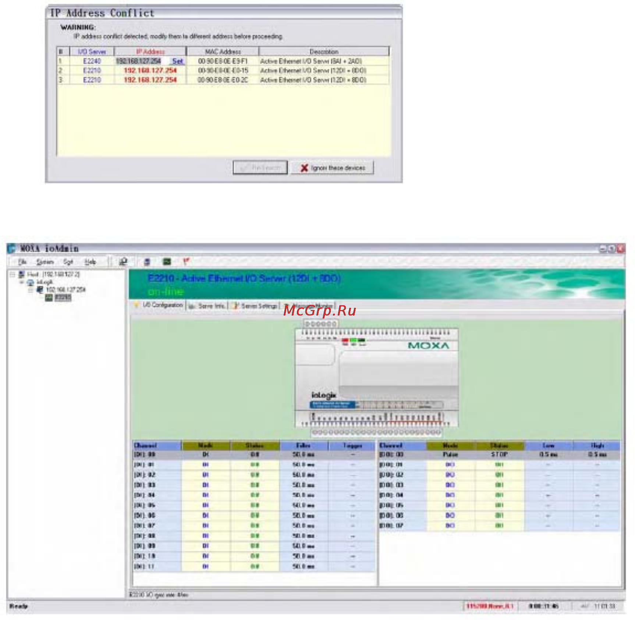Viewport: 635px width, 620px height.
Task: Click the Ignore these devices button
Action: click(x=333, y=168)
